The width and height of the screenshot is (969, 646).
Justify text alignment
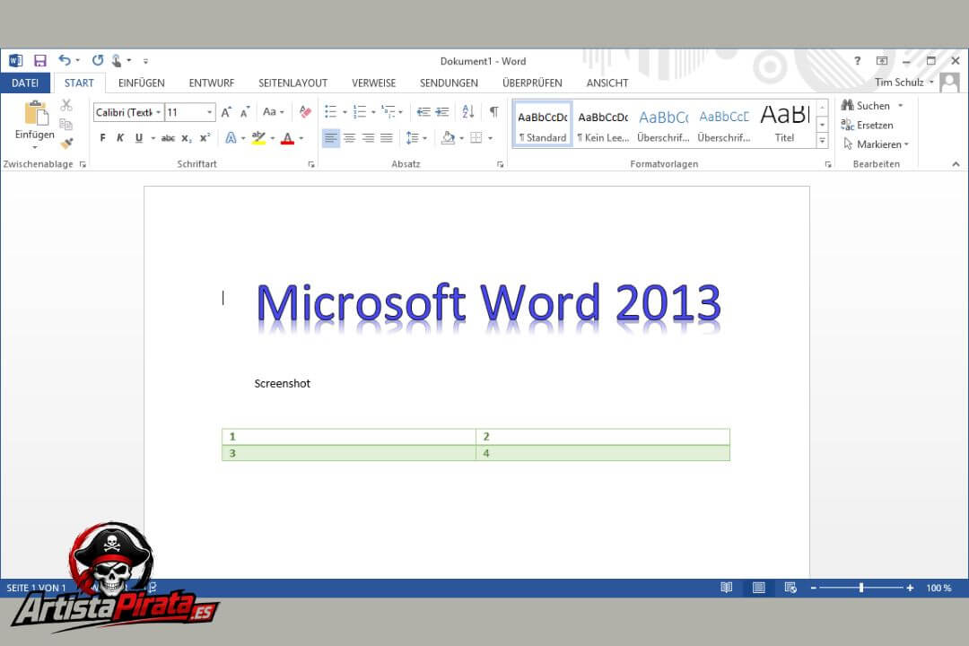pyautogui.click(x=387, y=138)
